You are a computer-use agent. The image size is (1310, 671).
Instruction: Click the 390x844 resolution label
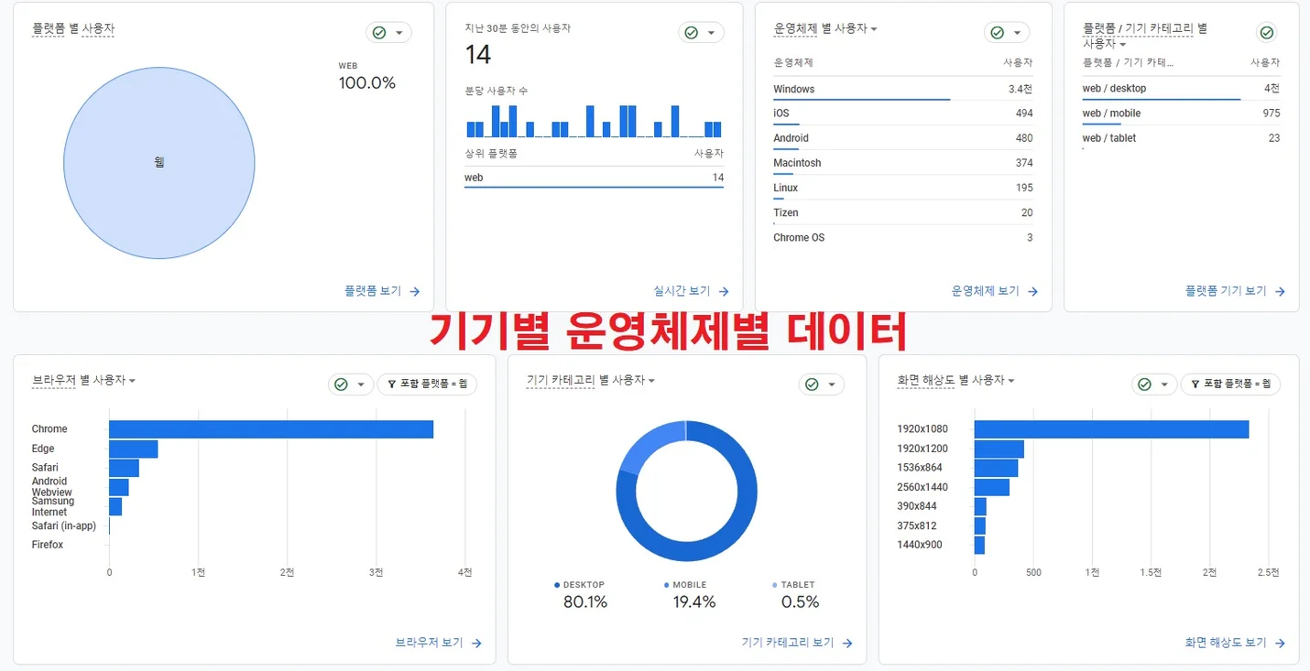(917, 506)
